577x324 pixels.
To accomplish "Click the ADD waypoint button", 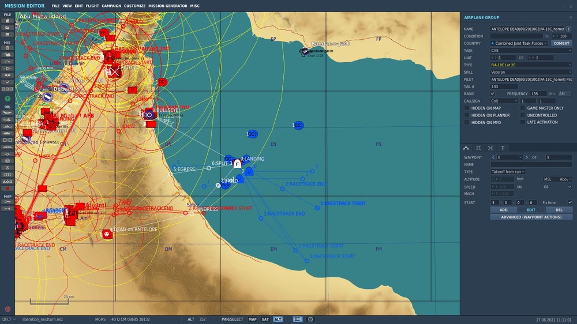I will (x=503, y=210).
